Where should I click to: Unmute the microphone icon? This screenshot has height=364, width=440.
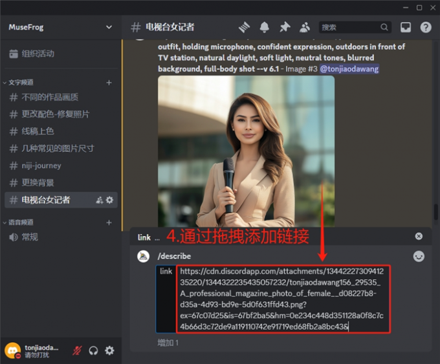pos(77,350)
